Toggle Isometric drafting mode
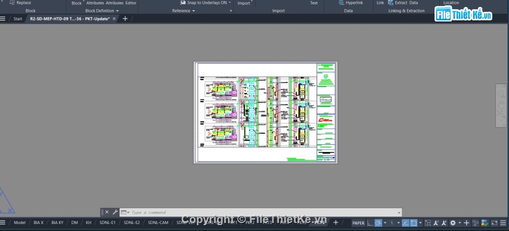This screenshot has height=231, width=509. pyautogui.click(x=392, y=223)
